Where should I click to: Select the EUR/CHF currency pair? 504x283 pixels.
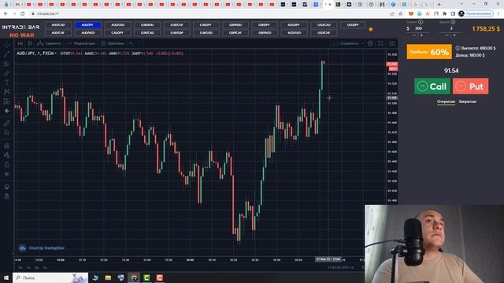pos(176,24)
